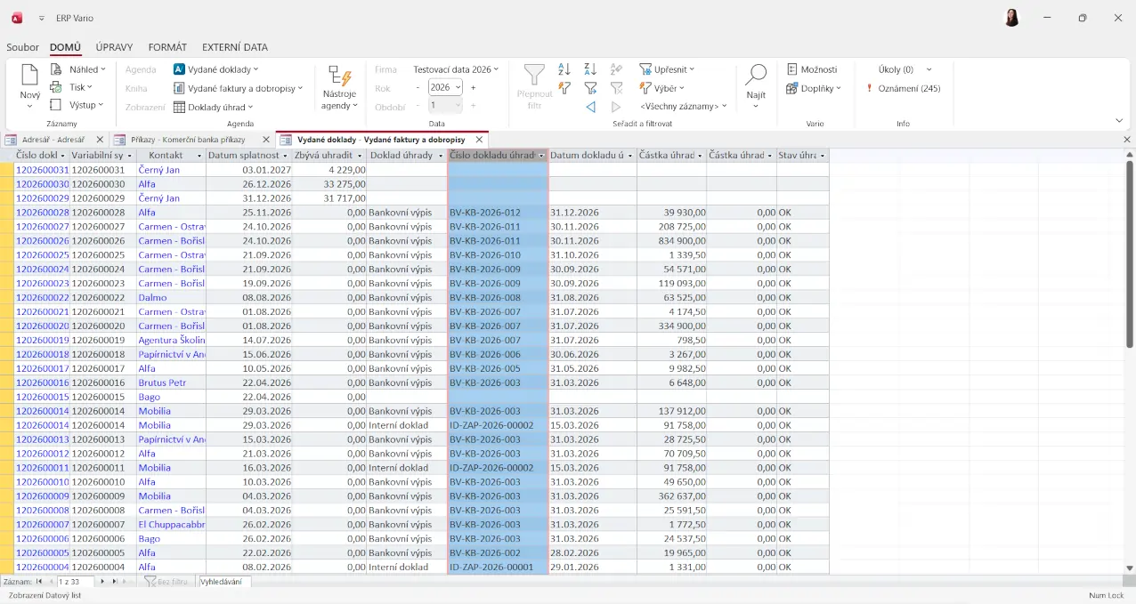Image resolution: width=1136 pixels, height=604 pixels.
Task: Open invoice link 1202600028
Action: (x=42, y=213)
